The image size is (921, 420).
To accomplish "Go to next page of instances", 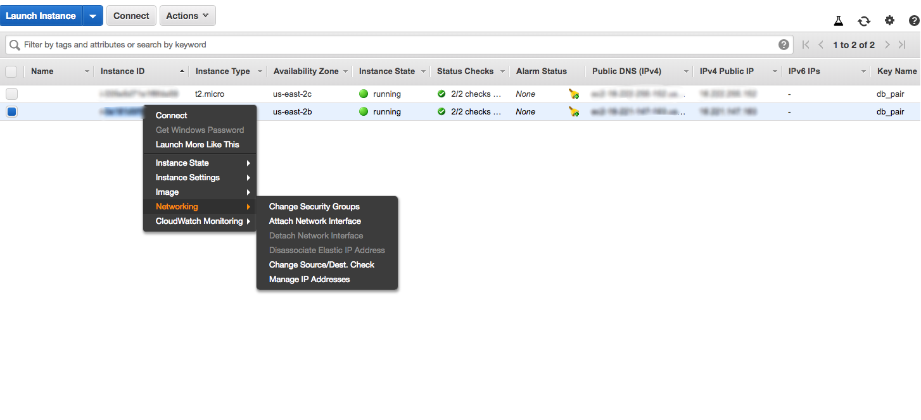I will (x=887, y=45).
